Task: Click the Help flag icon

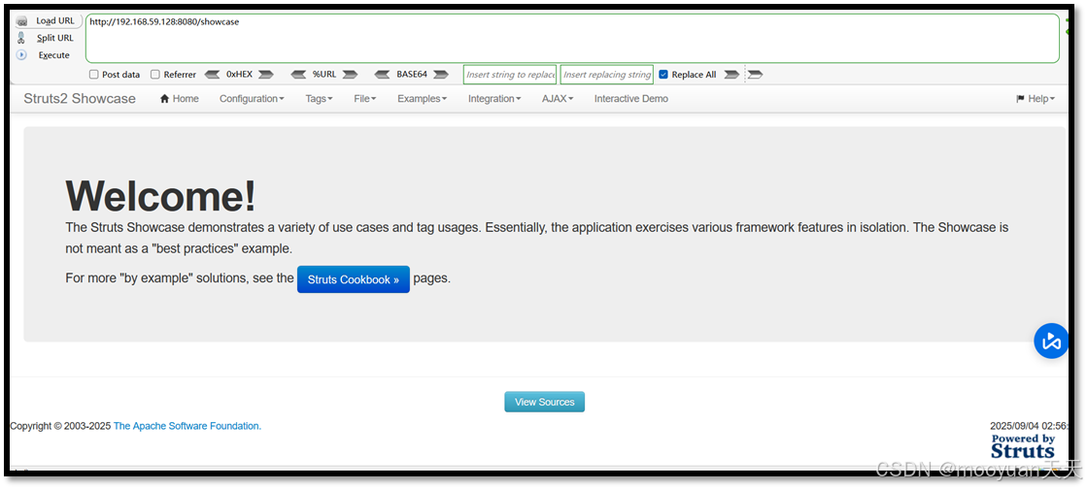Action: click(1020, 99)
